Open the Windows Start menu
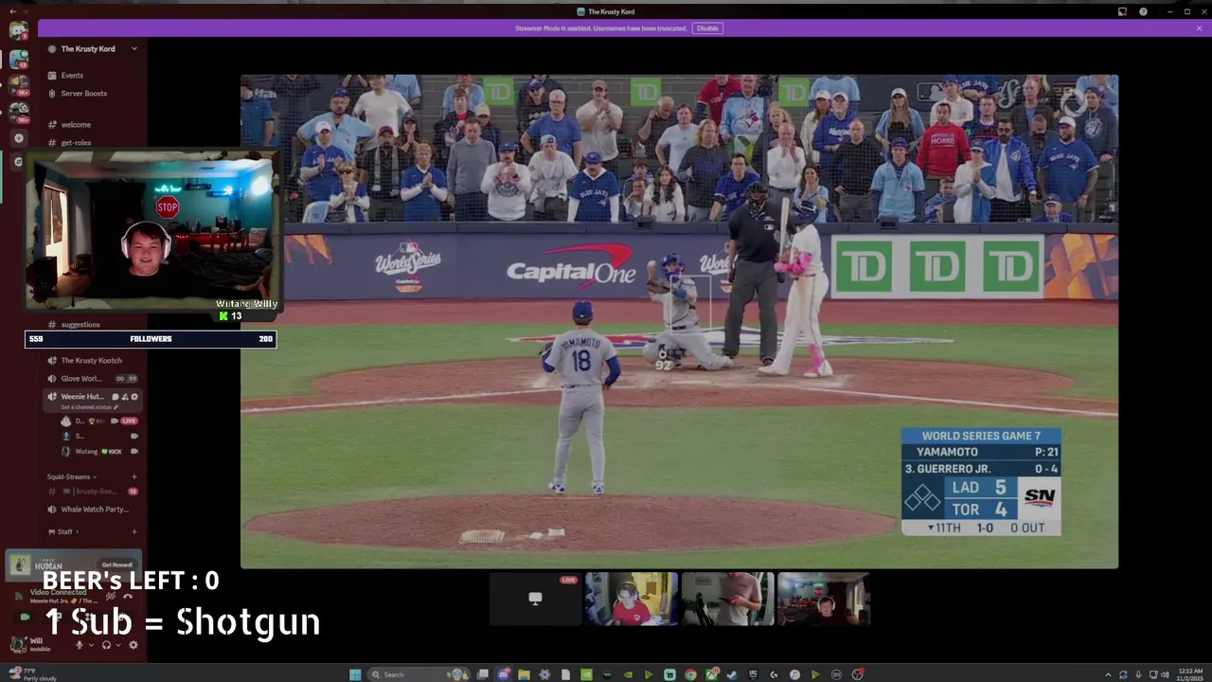The width and height of the screenshot is (1212, 682). [x=355, y=674]
